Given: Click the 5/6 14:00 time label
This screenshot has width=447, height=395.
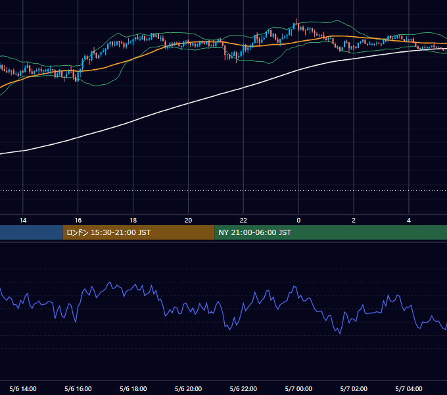Looking at the screenshot, I should coord(23,388).
